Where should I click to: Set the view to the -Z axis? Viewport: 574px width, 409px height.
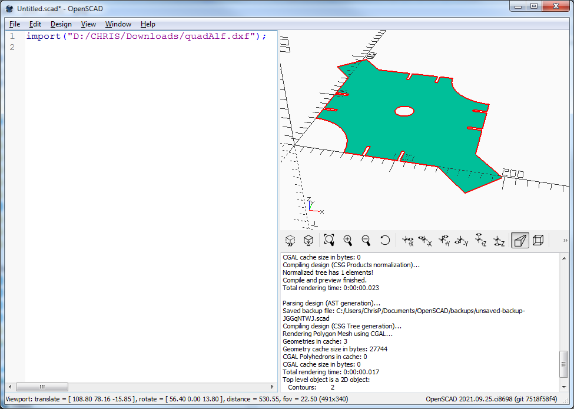(x=499, y=240)
